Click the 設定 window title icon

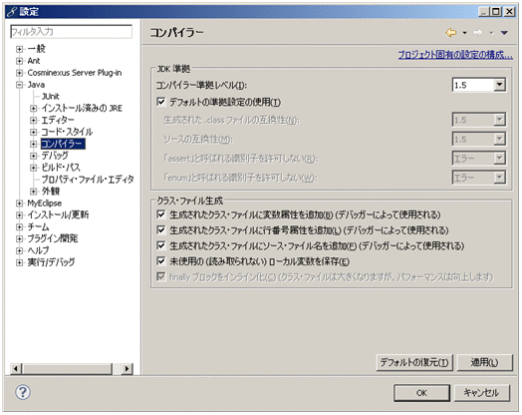click(12, 12)
